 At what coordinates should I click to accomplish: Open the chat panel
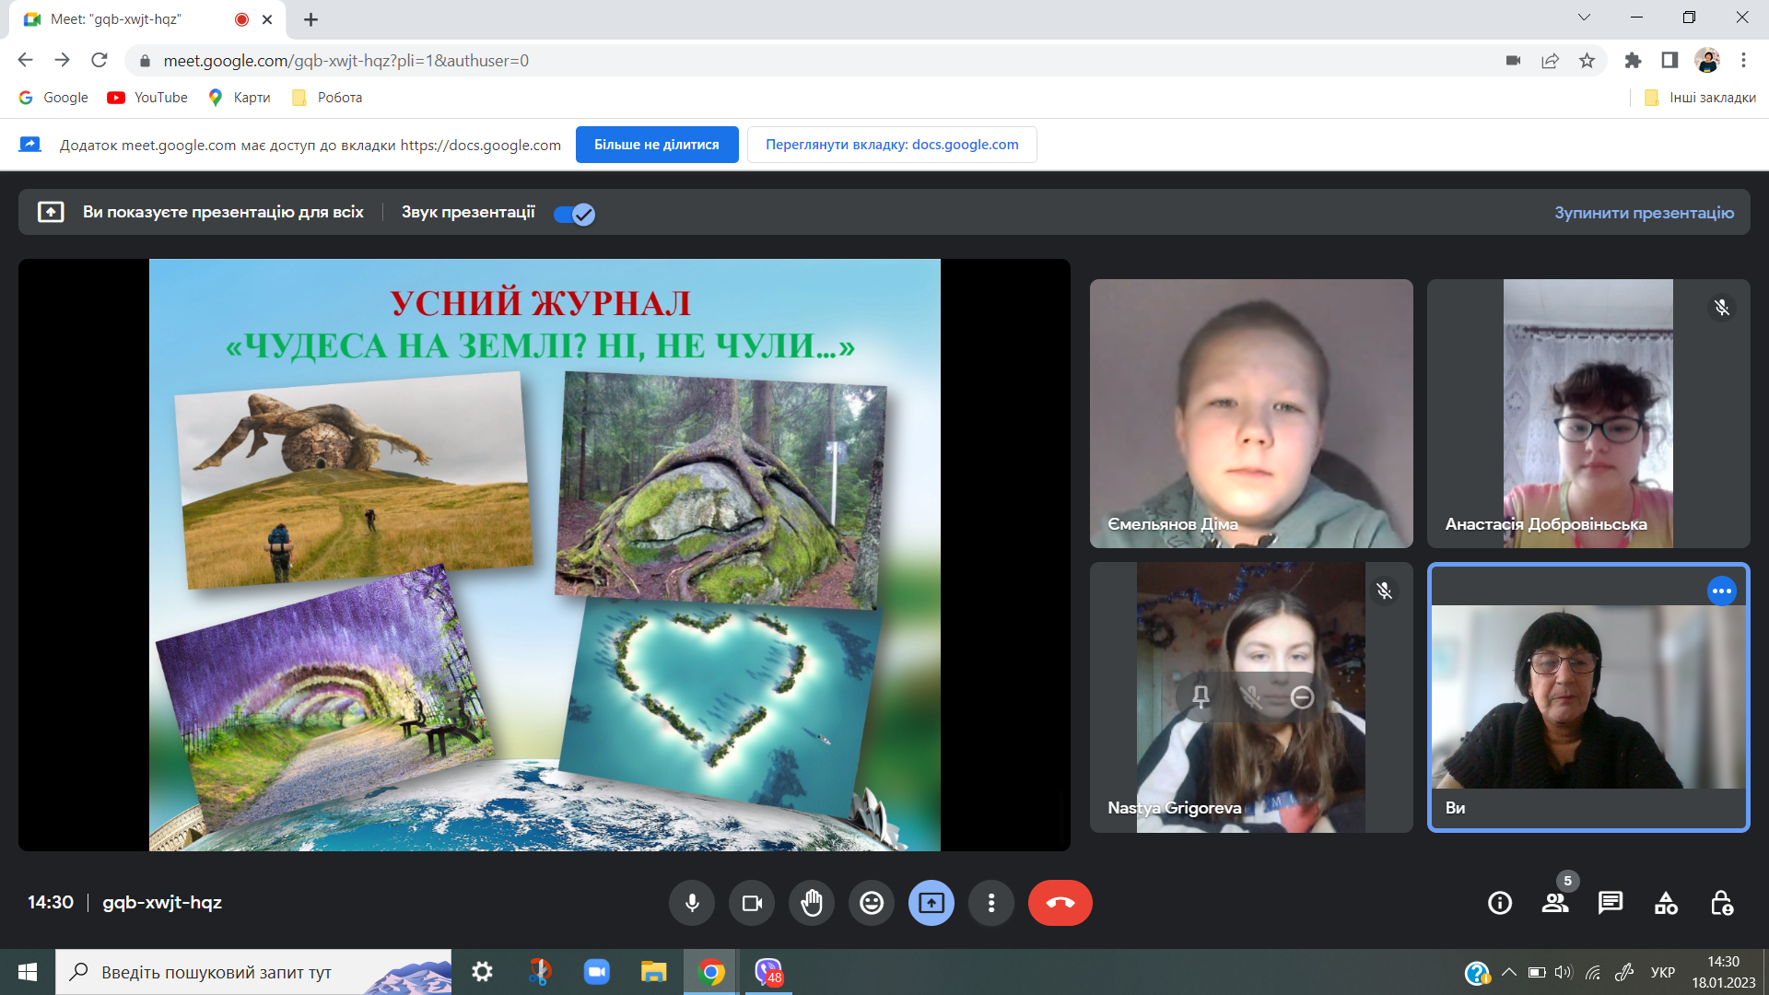point(1611,903)
